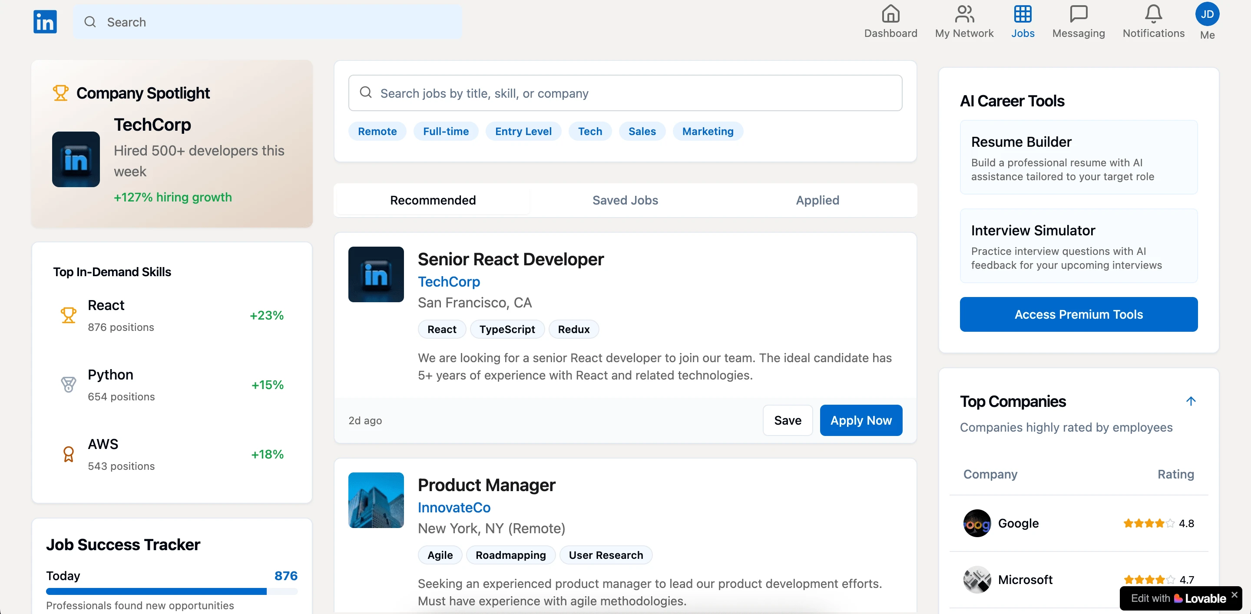This screenshot has width=1251, height=614.
Task: Toggle the Tech filter chip
Action: coord(589,131)
